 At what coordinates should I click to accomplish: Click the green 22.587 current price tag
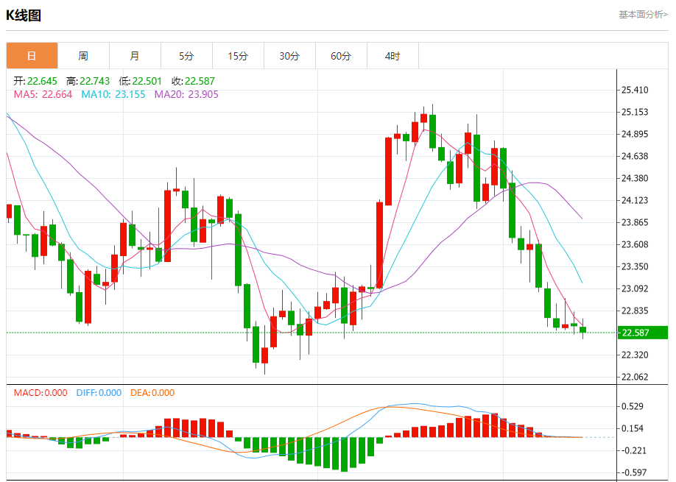(643, 333)
